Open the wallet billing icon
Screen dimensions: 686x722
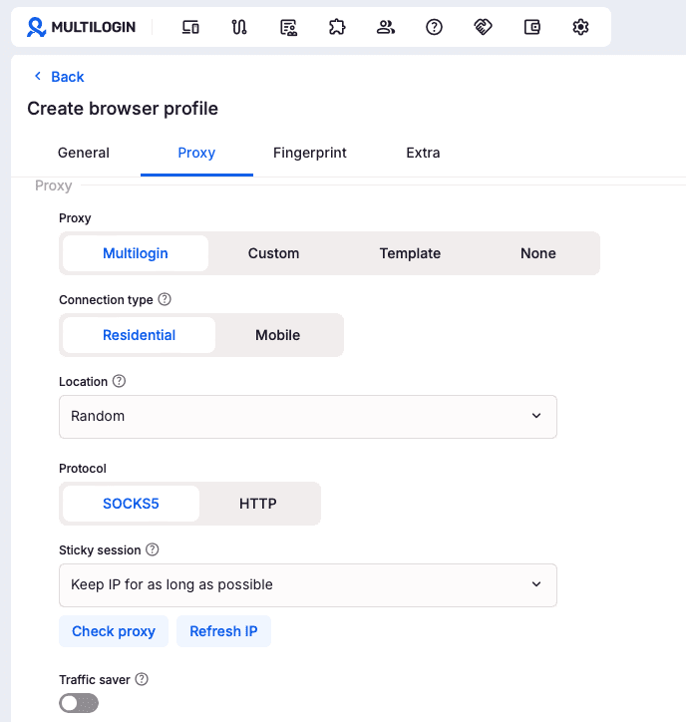pos(531,27)
